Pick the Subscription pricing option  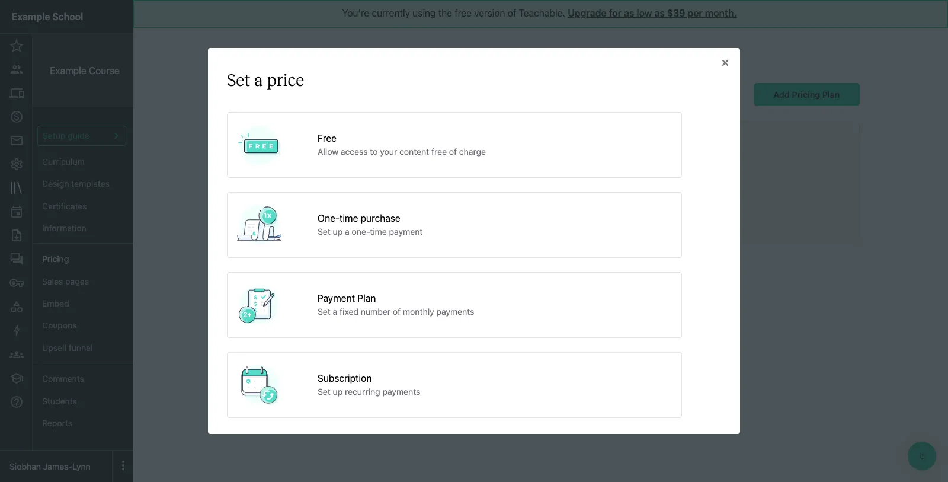(x=454, y=385)
